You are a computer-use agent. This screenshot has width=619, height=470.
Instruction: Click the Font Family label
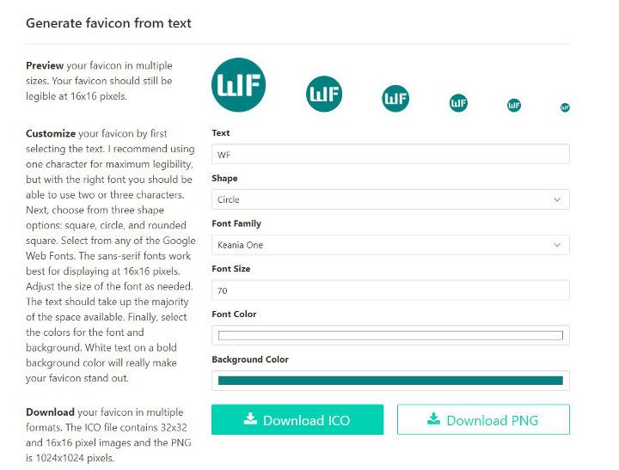tap(236, 223)
